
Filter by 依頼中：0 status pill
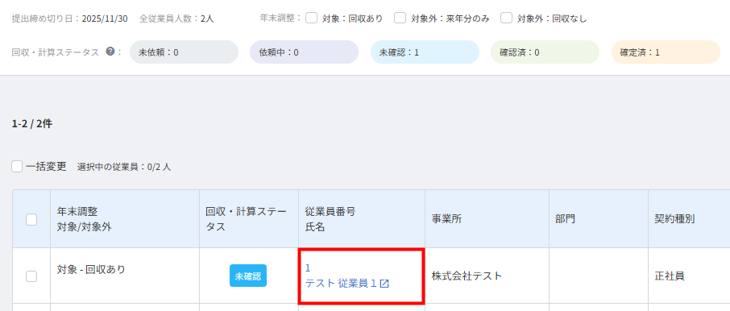304,52
